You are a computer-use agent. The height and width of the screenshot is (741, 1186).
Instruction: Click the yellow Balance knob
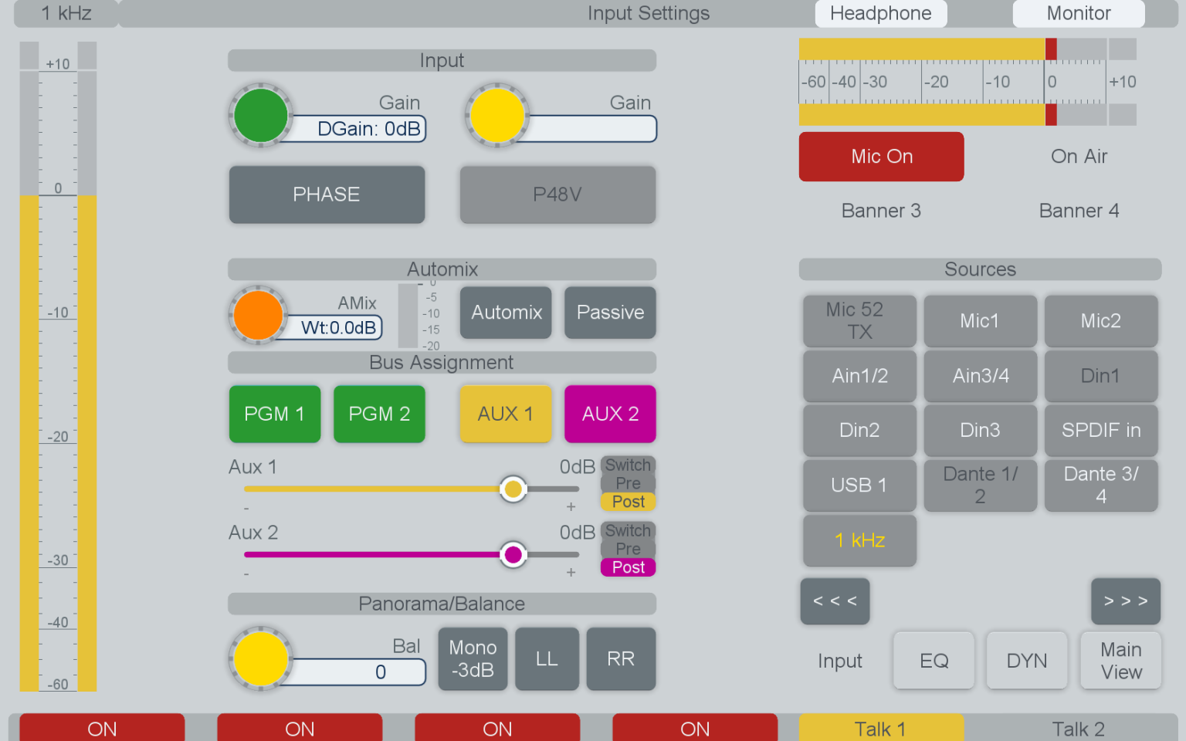tap(260, 658)
